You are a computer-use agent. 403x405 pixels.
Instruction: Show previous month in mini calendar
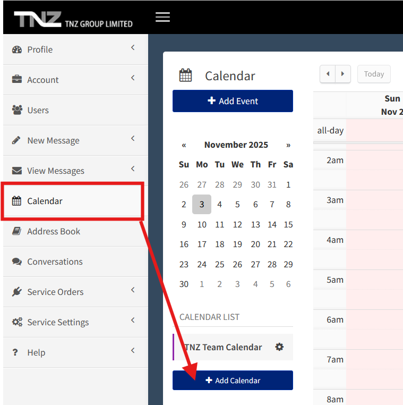coord(184,145)
